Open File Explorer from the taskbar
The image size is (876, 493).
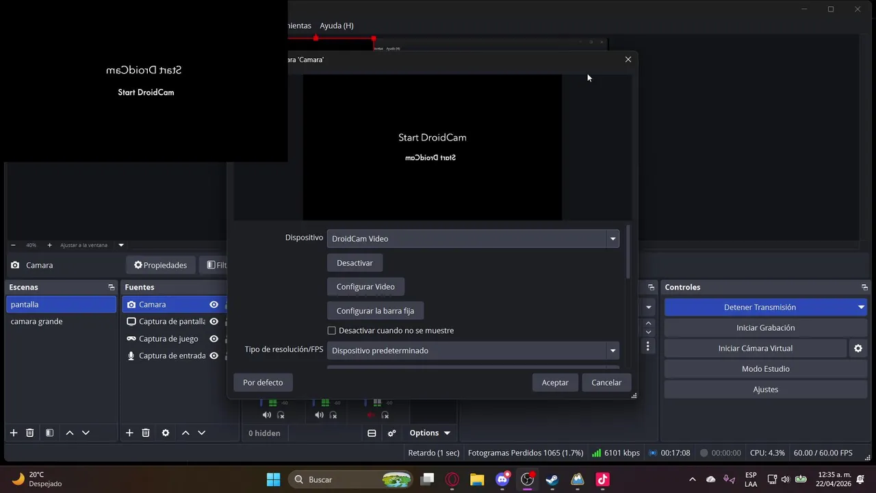pos(477,479)
